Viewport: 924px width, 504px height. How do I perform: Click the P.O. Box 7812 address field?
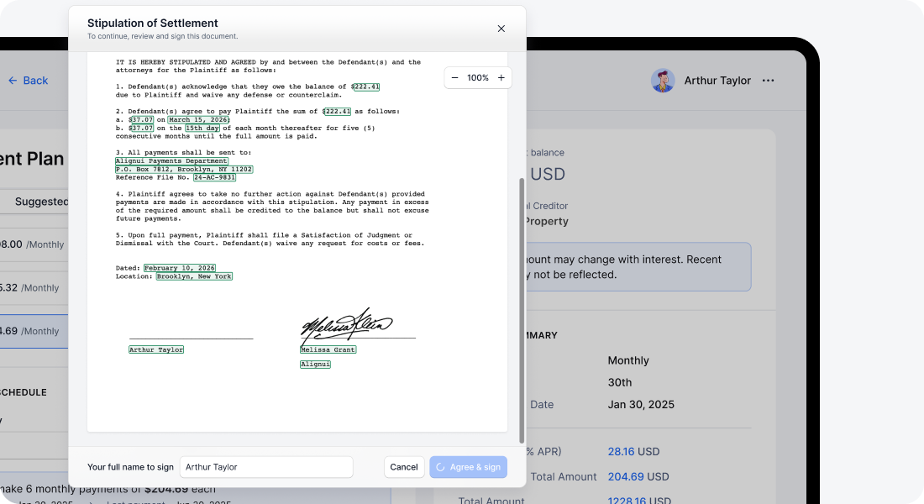[184, 169]
